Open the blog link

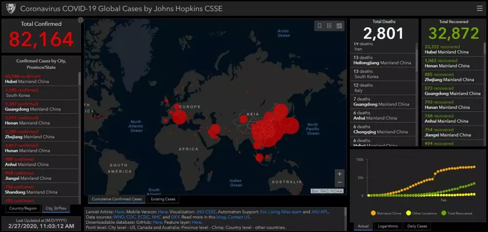click(220, 217)
